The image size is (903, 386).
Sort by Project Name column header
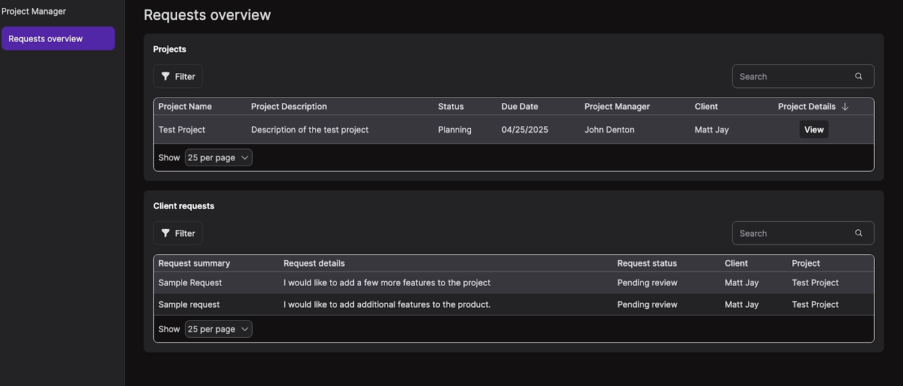[185, 107]
